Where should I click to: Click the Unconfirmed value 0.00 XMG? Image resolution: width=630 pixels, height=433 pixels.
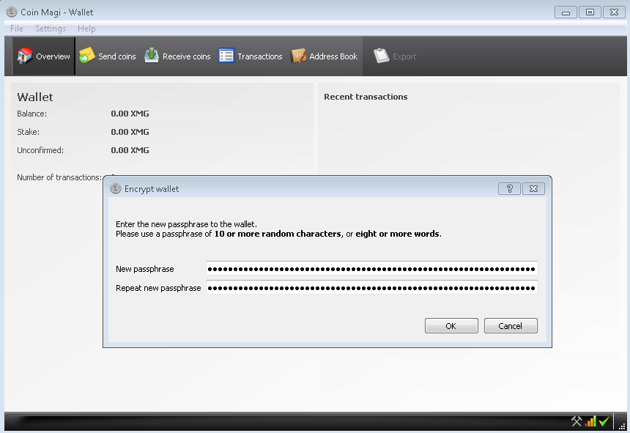pos(130,150)
